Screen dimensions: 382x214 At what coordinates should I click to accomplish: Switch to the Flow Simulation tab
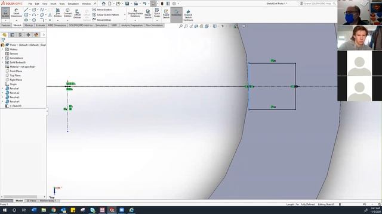(x=154, y=25)
